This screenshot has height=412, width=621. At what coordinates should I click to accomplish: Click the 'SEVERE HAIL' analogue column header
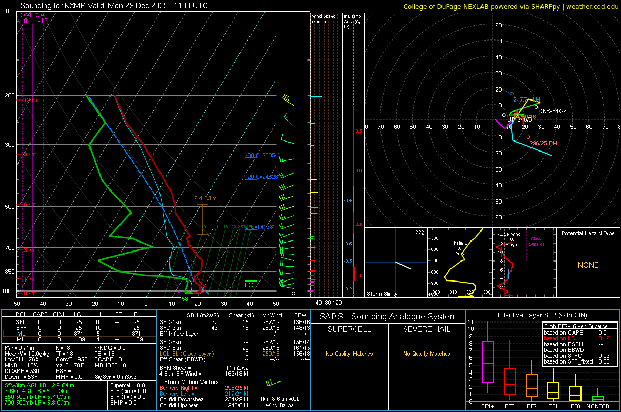click(x=427, y=329)
